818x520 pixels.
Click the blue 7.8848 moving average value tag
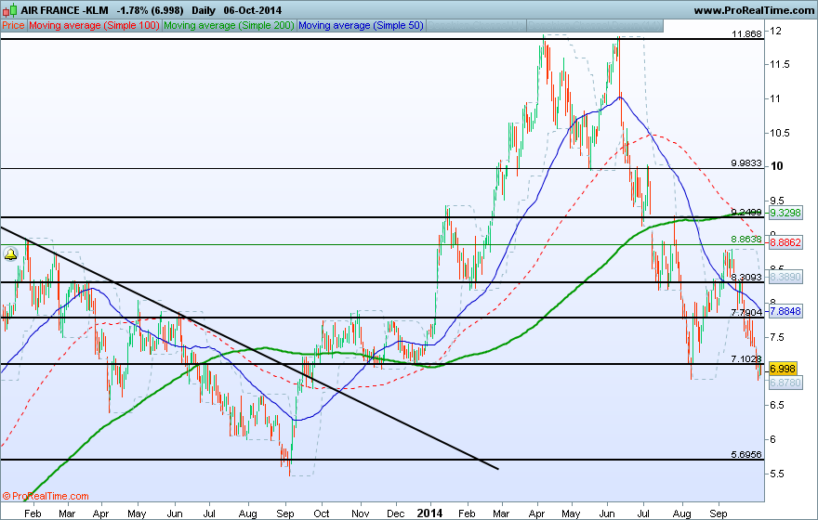(x=785, y=311)
